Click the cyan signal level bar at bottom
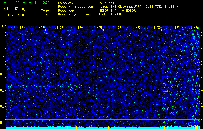Viewport: 203px width, 129px height. (x=104, y=128)
